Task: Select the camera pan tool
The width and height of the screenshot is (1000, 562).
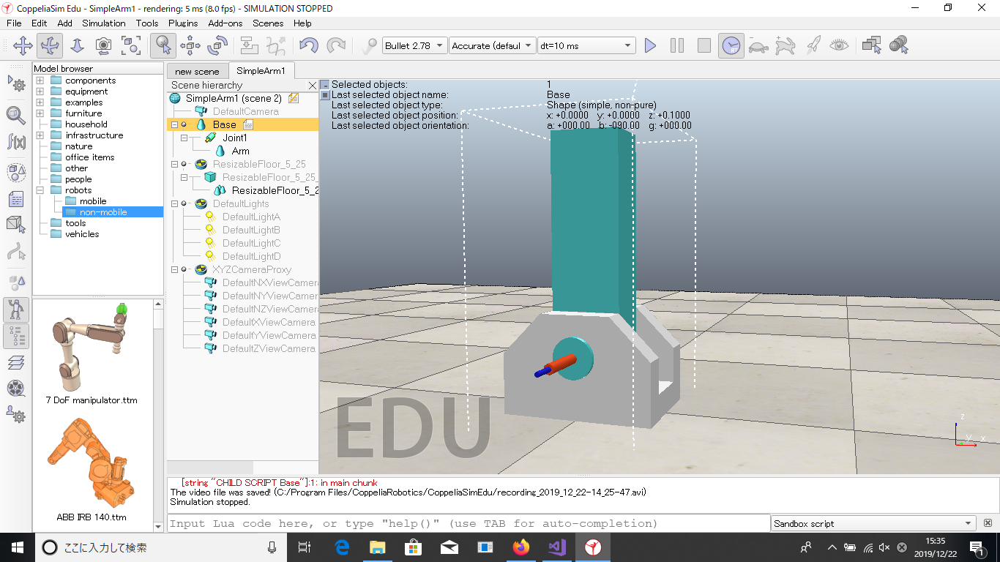Action: point(23,45)
